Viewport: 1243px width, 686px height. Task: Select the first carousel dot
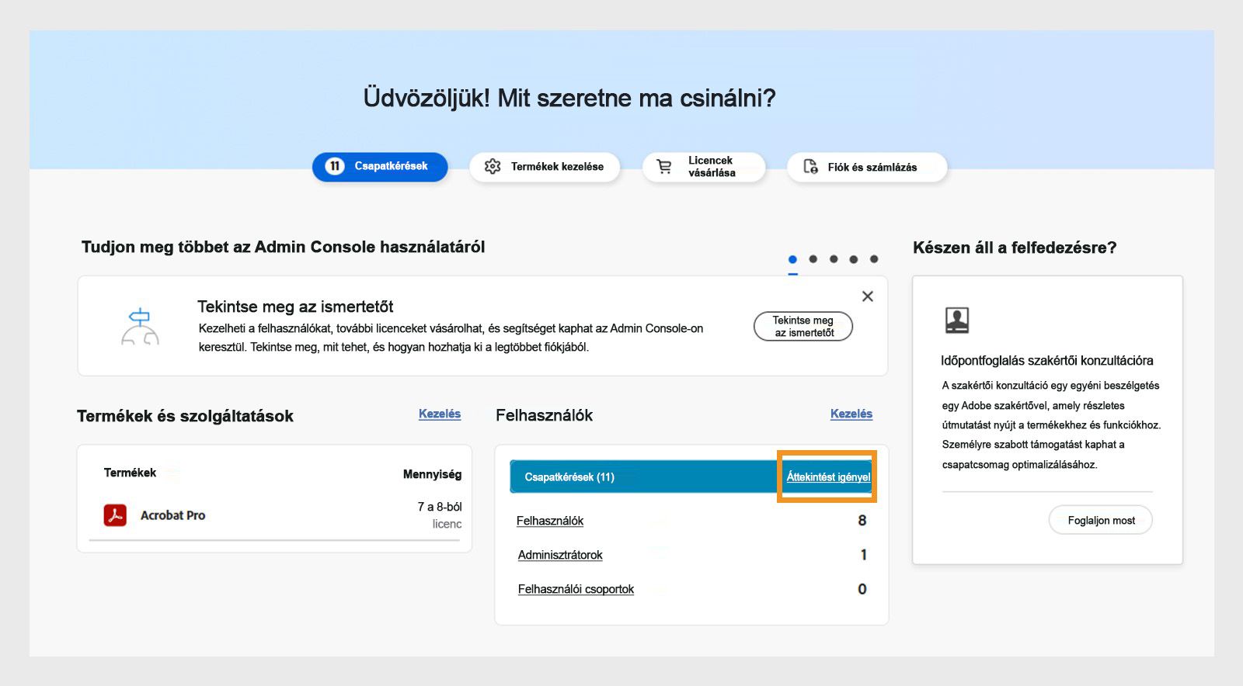pyautogui.click(x=792, y=259)
